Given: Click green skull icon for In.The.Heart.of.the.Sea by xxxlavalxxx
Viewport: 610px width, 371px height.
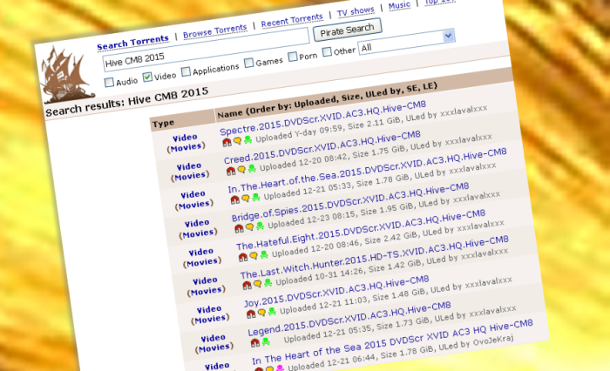Looking at the screenshot, I should click(256, 197).
